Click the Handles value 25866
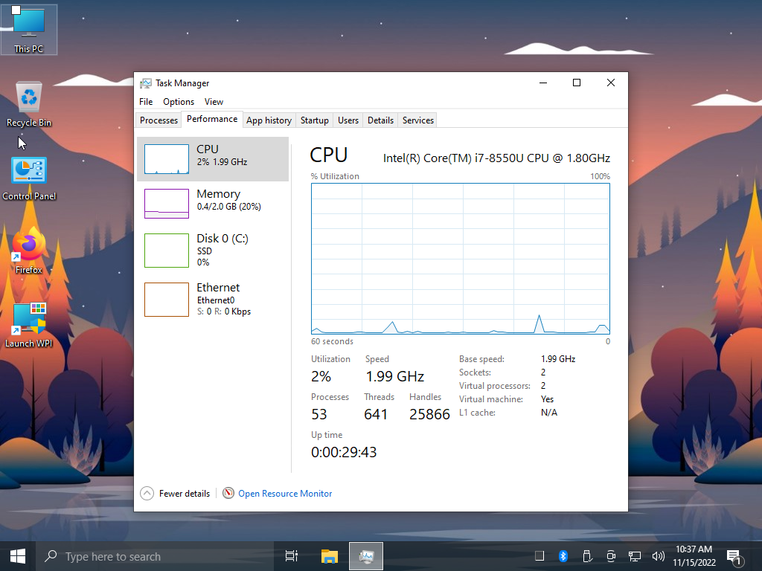Image resolution: width=762 pixels, height=571 pixels. (429, 414)
